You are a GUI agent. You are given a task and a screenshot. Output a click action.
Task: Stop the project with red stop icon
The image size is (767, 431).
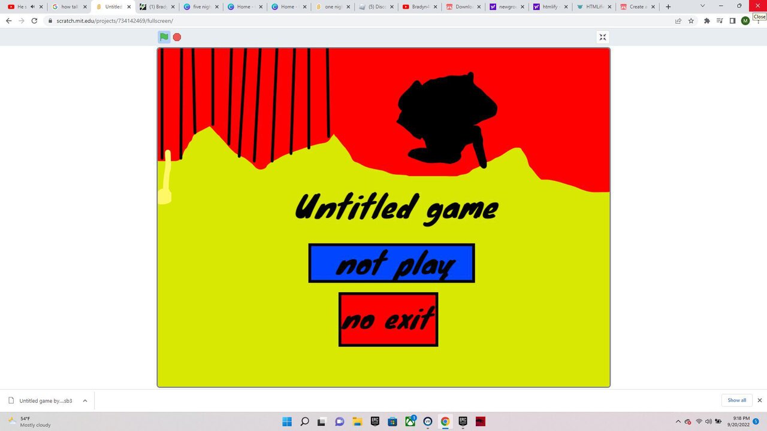pyautogui.click(x=177, y=37)
